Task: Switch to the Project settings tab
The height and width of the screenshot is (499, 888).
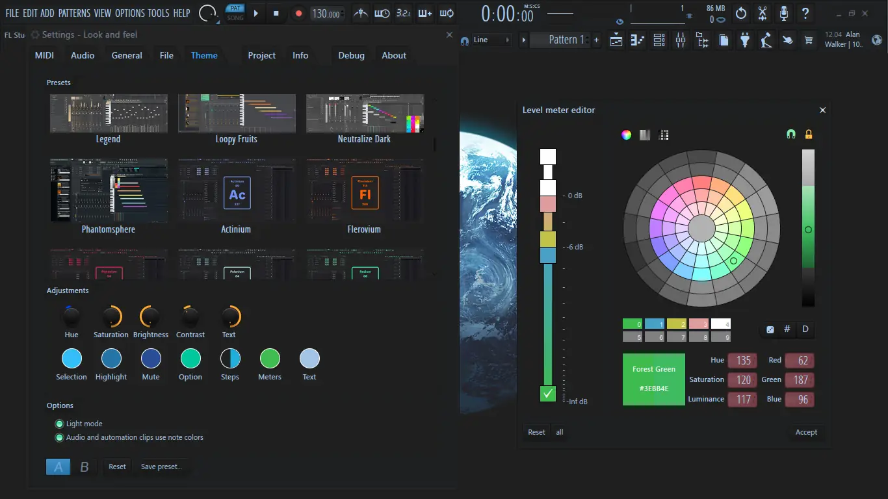Action: point(262,55)
